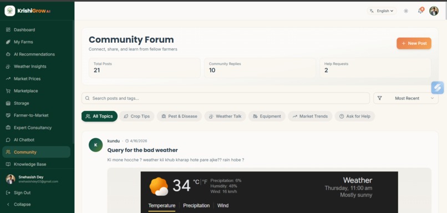Screen dimensions: 447x213
Task: Open the Knowledge Base
Action: click(x=37, y=164)
